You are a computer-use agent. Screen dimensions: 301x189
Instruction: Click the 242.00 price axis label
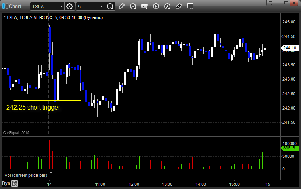tap(289, 108)
